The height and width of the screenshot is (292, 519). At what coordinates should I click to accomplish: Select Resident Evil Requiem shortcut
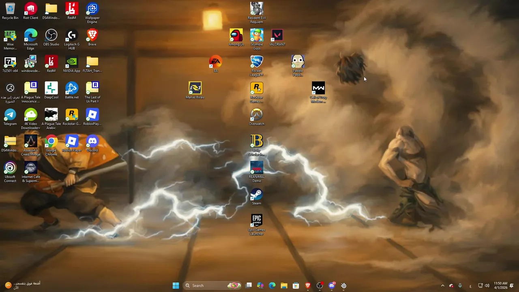(x=257, y=13)
